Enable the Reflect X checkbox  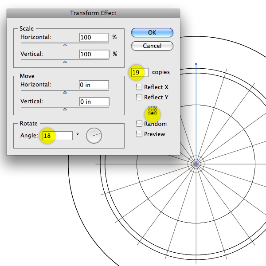[139, 87]
